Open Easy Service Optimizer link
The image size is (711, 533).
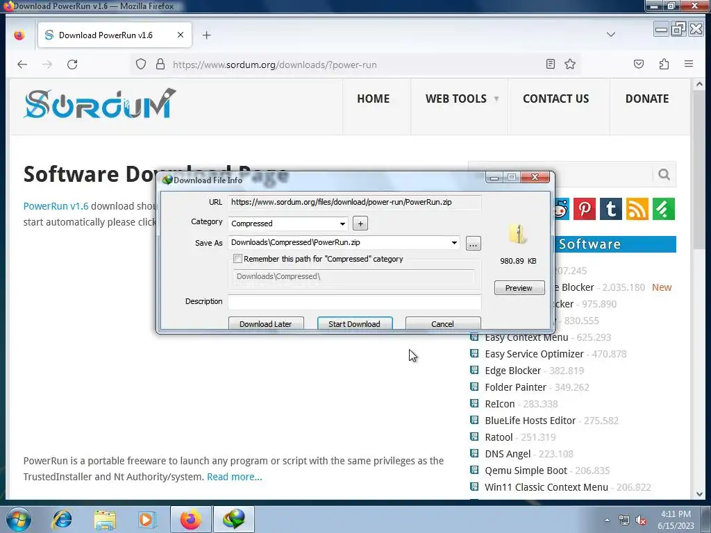[534, 354]
